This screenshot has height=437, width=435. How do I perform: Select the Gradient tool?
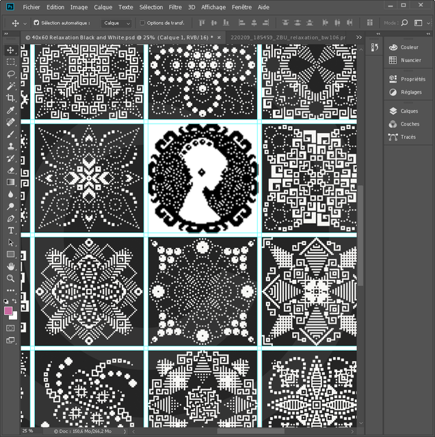point(10,182)
